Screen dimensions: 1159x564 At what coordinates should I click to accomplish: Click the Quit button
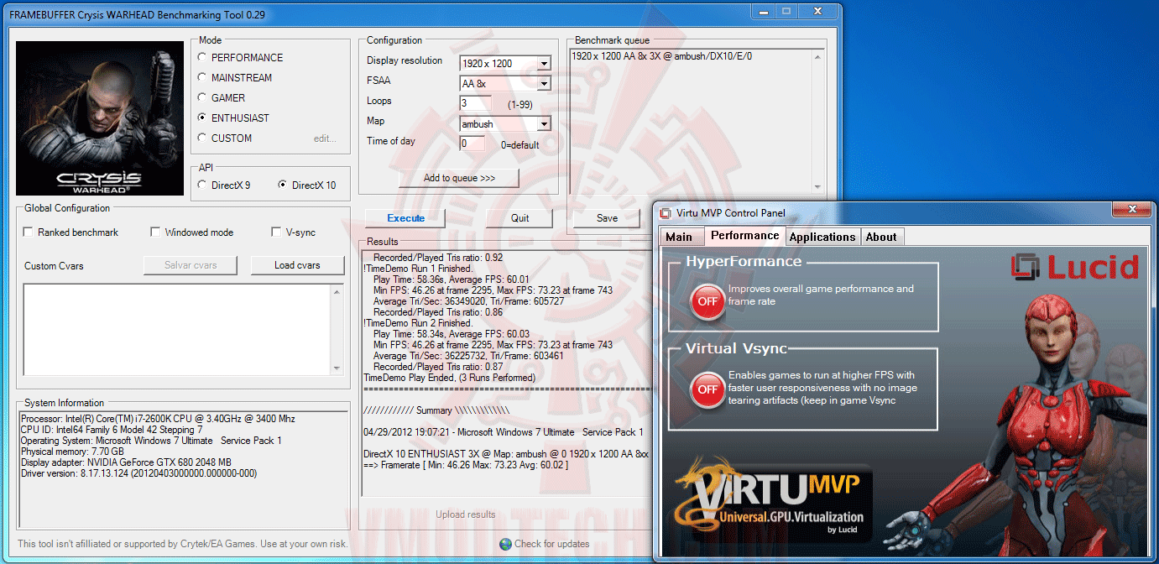click(x=519, y=218)
